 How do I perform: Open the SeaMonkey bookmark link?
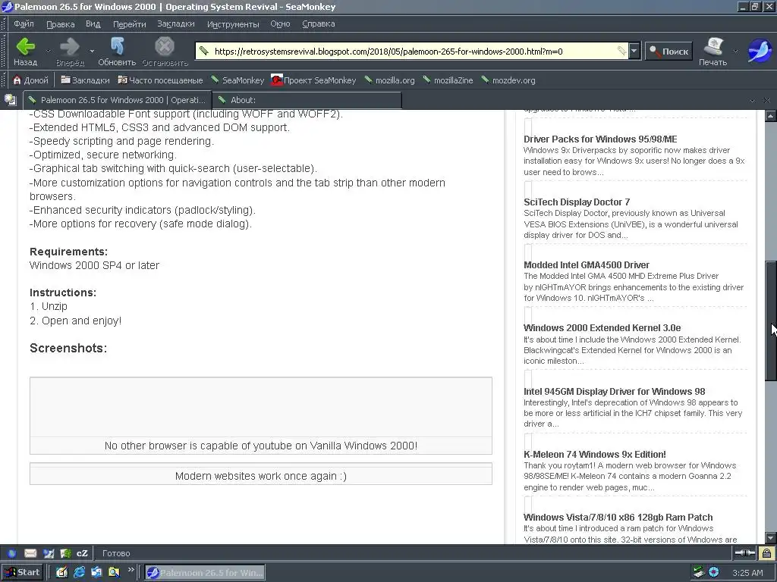tap(238, 80)
